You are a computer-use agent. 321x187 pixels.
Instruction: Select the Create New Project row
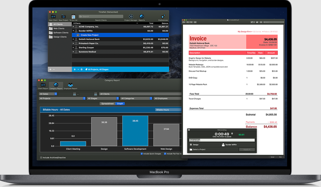120,35
